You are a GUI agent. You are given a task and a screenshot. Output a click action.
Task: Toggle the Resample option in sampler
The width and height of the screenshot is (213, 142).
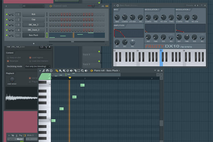(13, 61)
